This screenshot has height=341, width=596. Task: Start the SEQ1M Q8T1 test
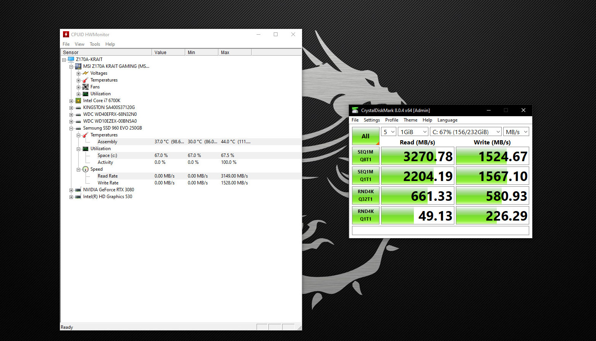(x=366, y=156)
